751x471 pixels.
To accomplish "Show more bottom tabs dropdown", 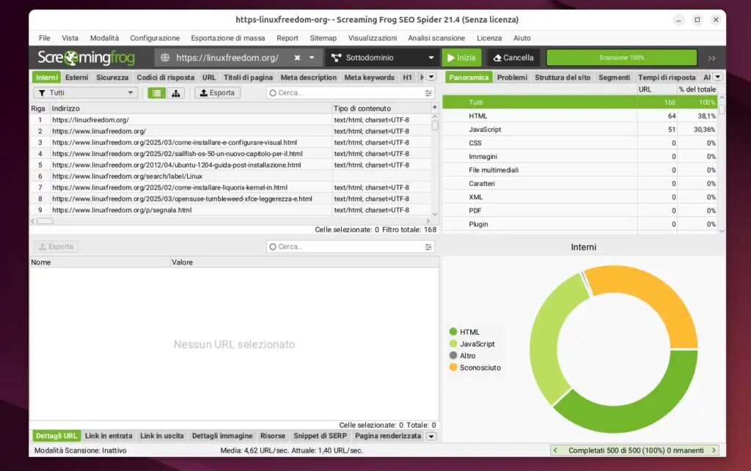I will [431, 436].
